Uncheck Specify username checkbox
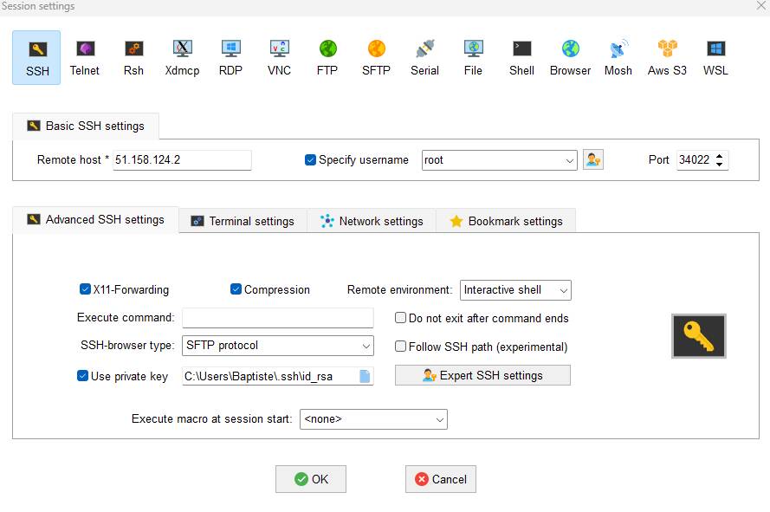770x512 pixels. tap(310, 159)
